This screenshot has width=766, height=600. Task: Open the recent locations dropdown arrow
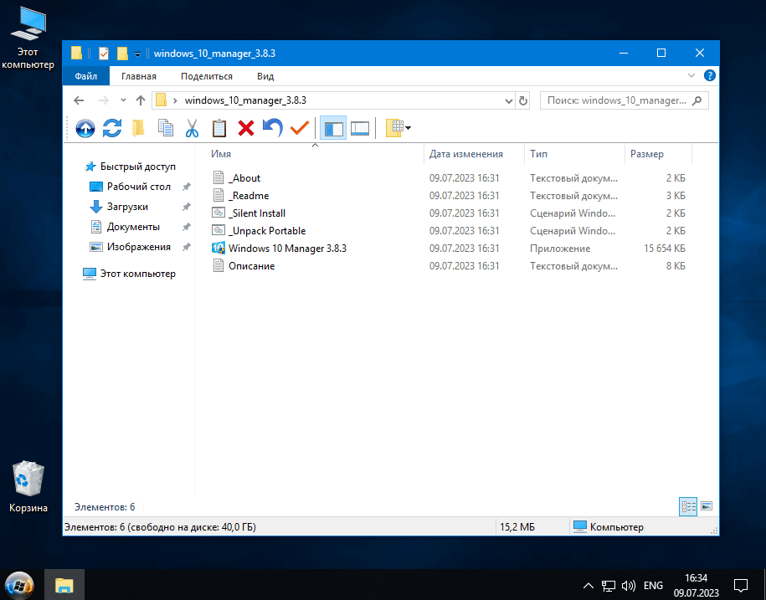123,100
